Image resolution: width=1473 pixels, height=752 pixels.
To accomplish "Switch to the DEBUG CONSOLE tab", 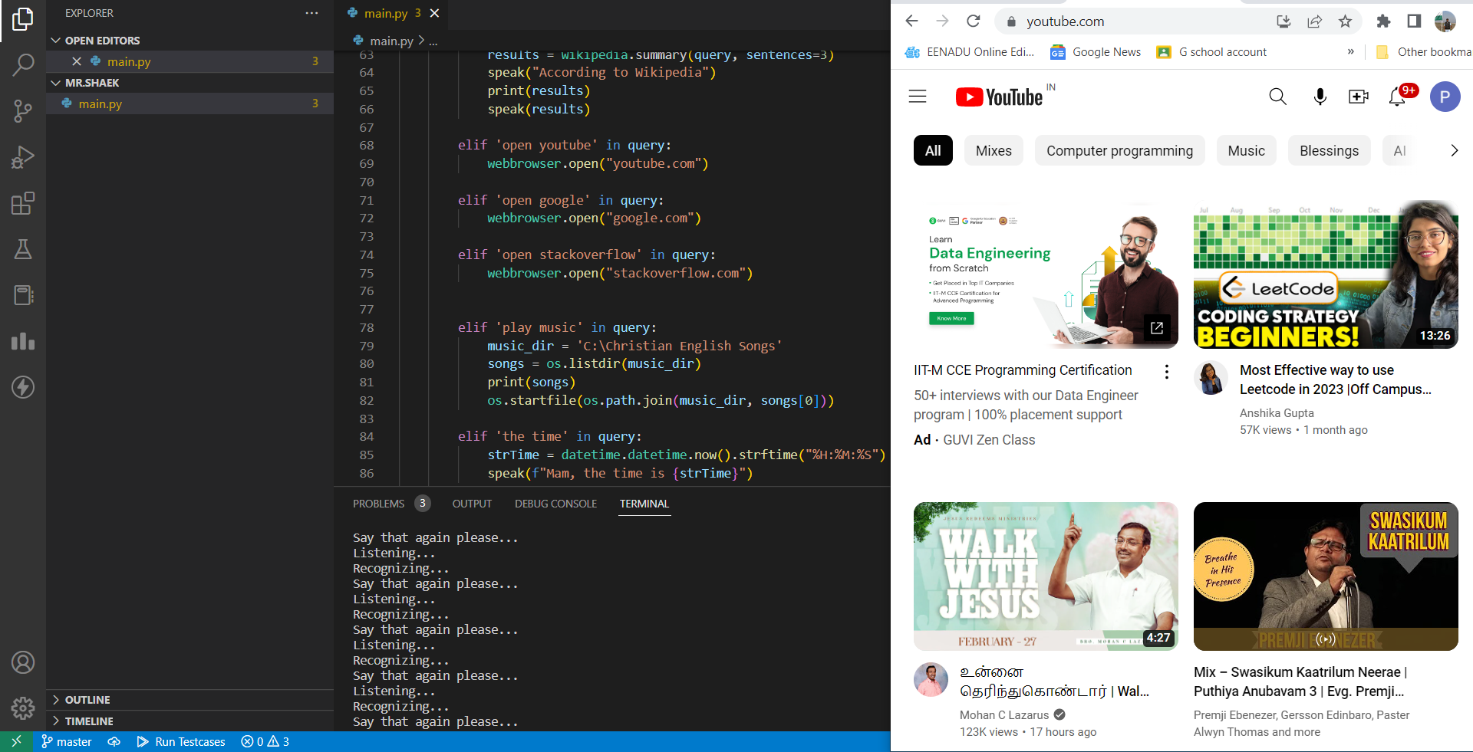I will point(555,504).
